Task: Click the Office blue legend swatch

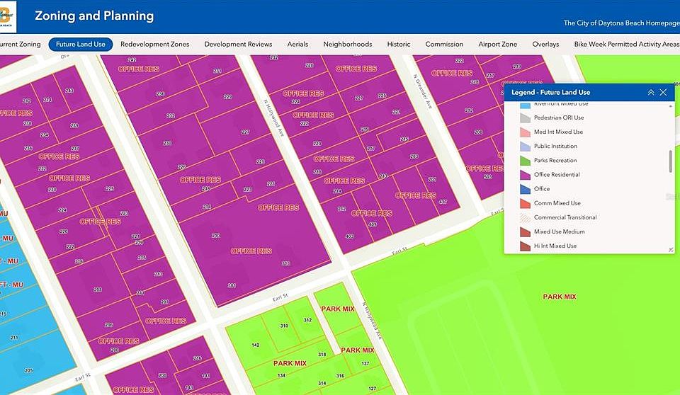Action: 525,190
